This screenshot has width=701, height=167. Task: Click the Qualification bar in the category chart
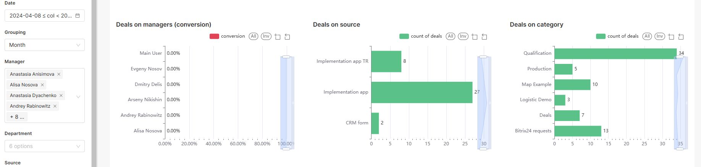615,53
